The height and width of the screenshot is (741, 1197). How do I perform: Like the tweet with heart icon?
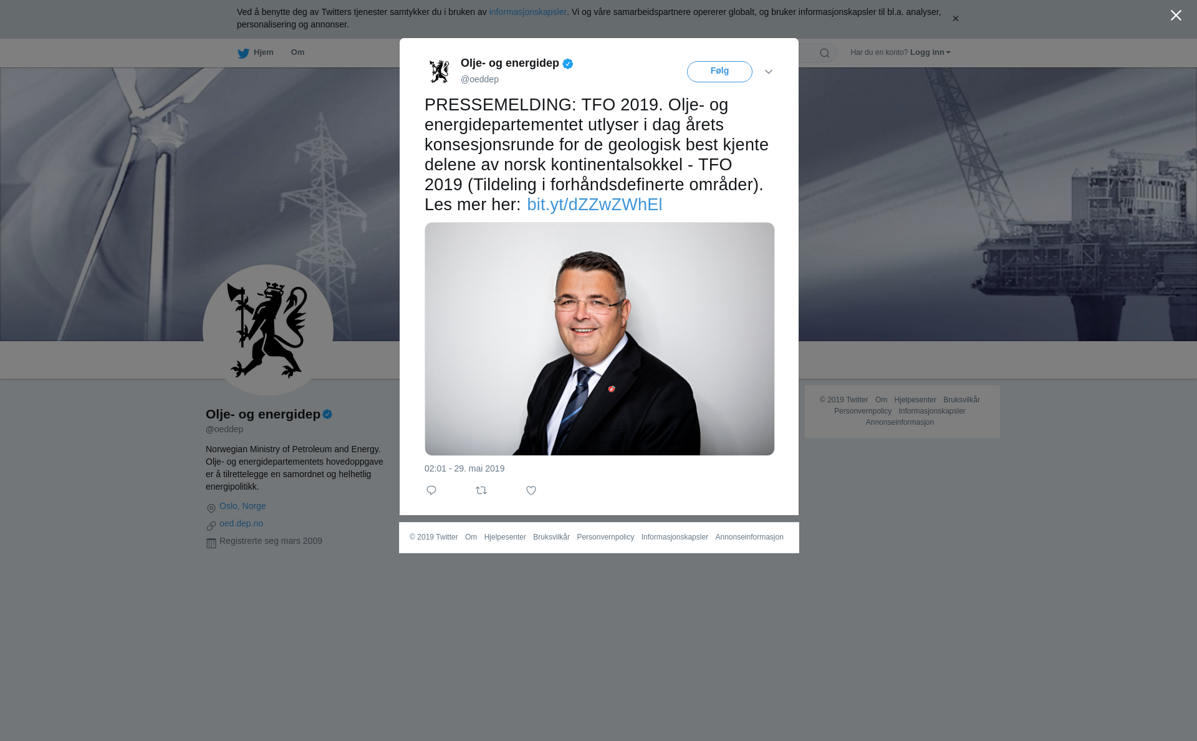tap(531, 490)
